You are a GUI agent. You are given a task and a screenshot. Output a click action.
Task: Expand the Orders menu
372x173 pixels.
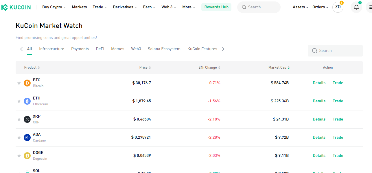tap(320, 7)
